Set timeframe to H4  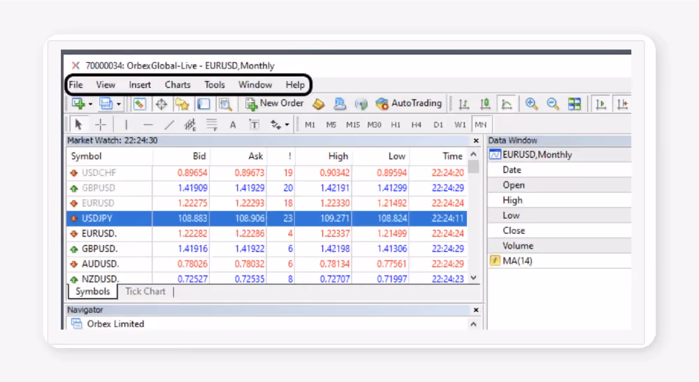pos(417,125)
